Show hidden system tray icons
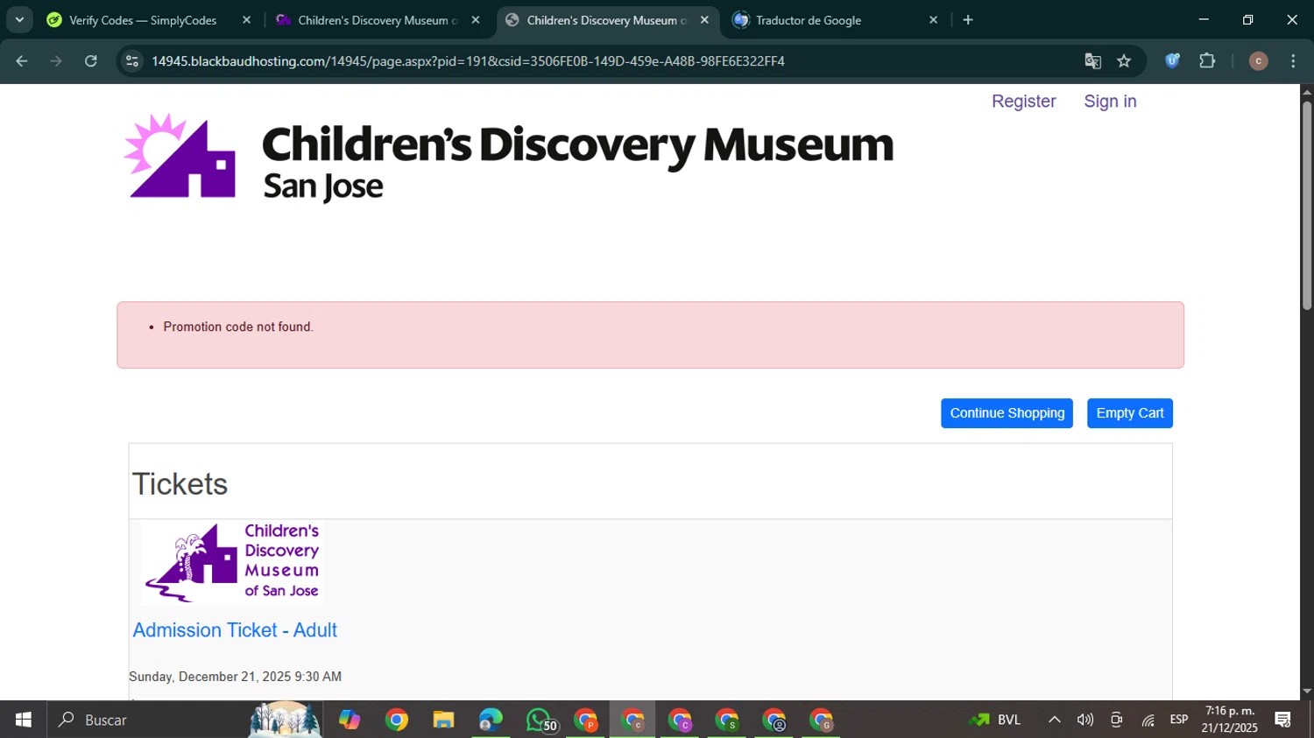The width and height of the screenshot is (1314, 738). click(1055, 720)
